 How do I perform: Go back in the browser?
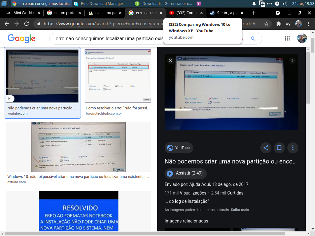7,24
